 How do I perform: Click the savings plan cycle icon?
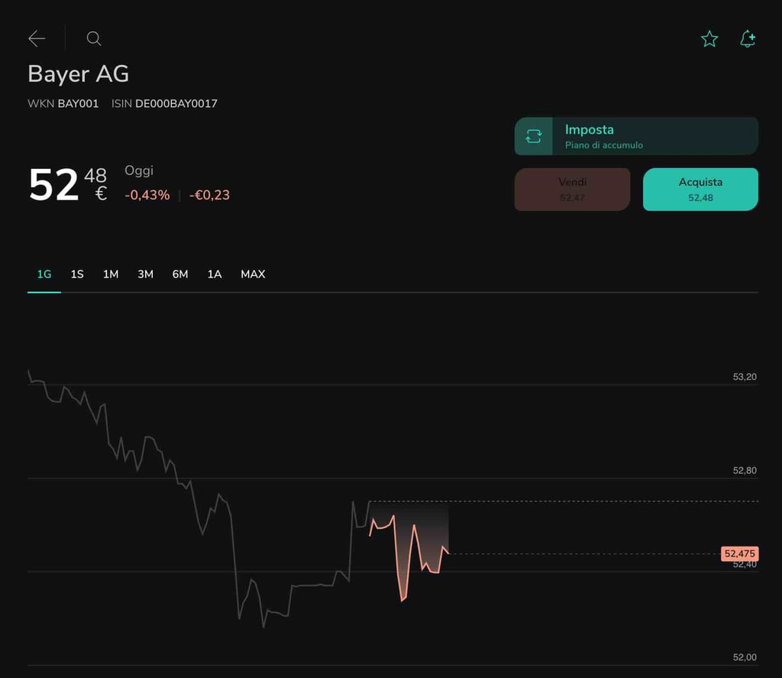(533, 136)
